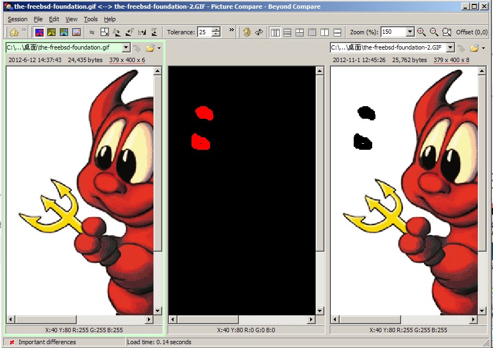Open the Session menu
This screenshot has width=493, height=348.
[x=17, y=19]
